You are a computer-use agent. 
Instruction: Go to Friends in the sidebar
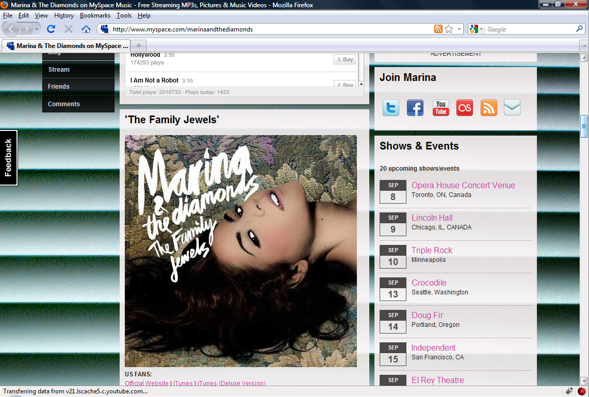[78, 87]
